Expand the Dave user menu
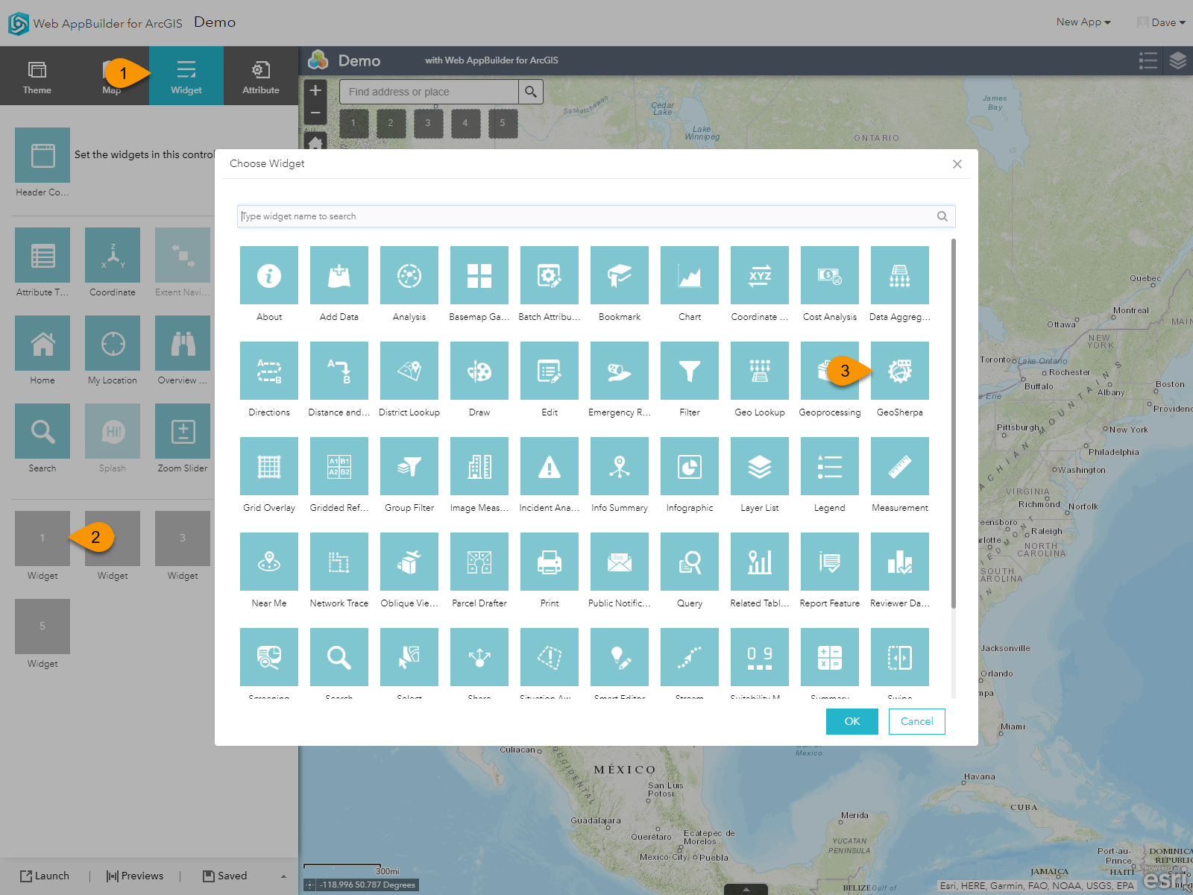The image size is (1193, 895). [x=1162, y=22]
